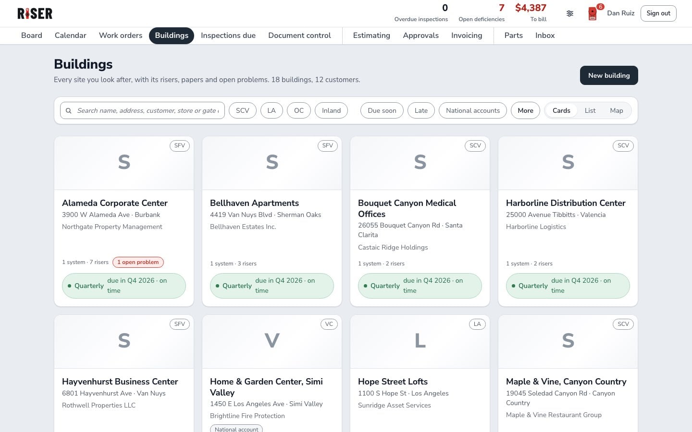
Task: Open the Work orders tab
Action: click(x=121, y=36)
